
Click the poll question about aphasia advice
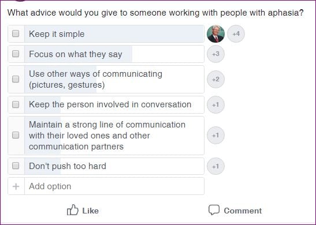155,13
